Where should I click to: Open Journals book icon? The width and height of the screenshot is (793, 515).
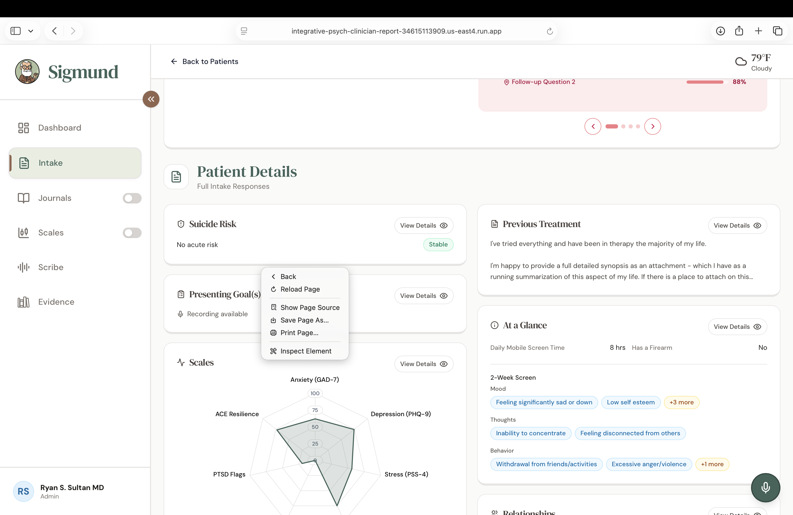[x=23, y=198]
